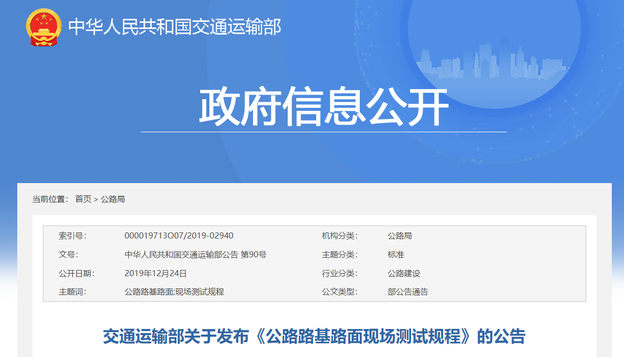Screen dimensions: 624x357
Task: Select the 公路局 value beside 机构分类
Action: click(x=400, y=236)
